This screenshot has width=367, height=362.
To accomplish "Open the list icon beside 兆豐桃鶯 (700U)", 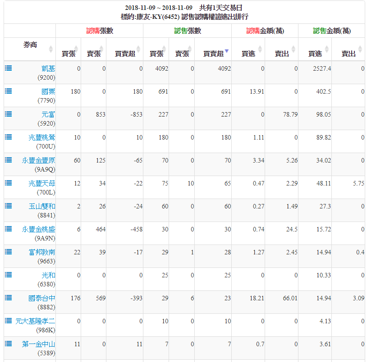I will tap(8, 137).
